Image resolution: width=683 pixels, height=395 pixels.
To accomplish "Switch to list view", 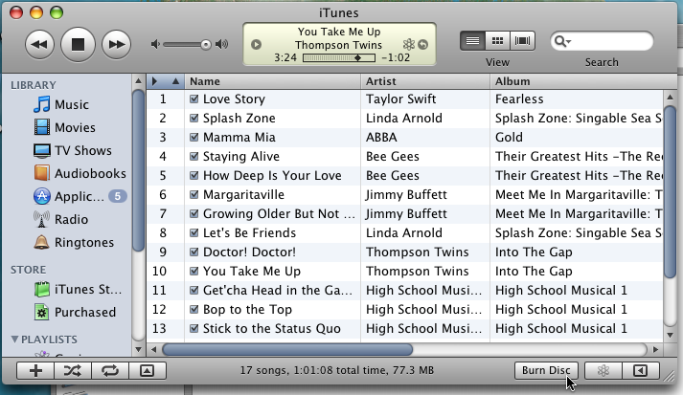I will point(472,41).
